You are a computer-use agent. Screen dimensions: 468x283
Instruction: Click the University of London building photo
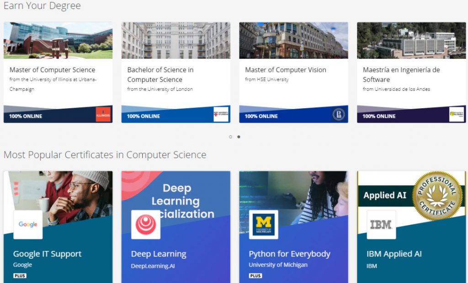tap(176, 40)
